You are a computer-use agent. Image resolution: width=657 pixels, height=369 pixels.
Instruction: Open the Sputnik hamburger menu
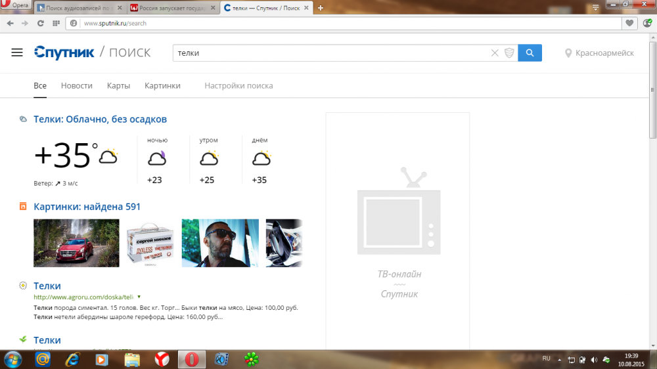tap(17, 53)
